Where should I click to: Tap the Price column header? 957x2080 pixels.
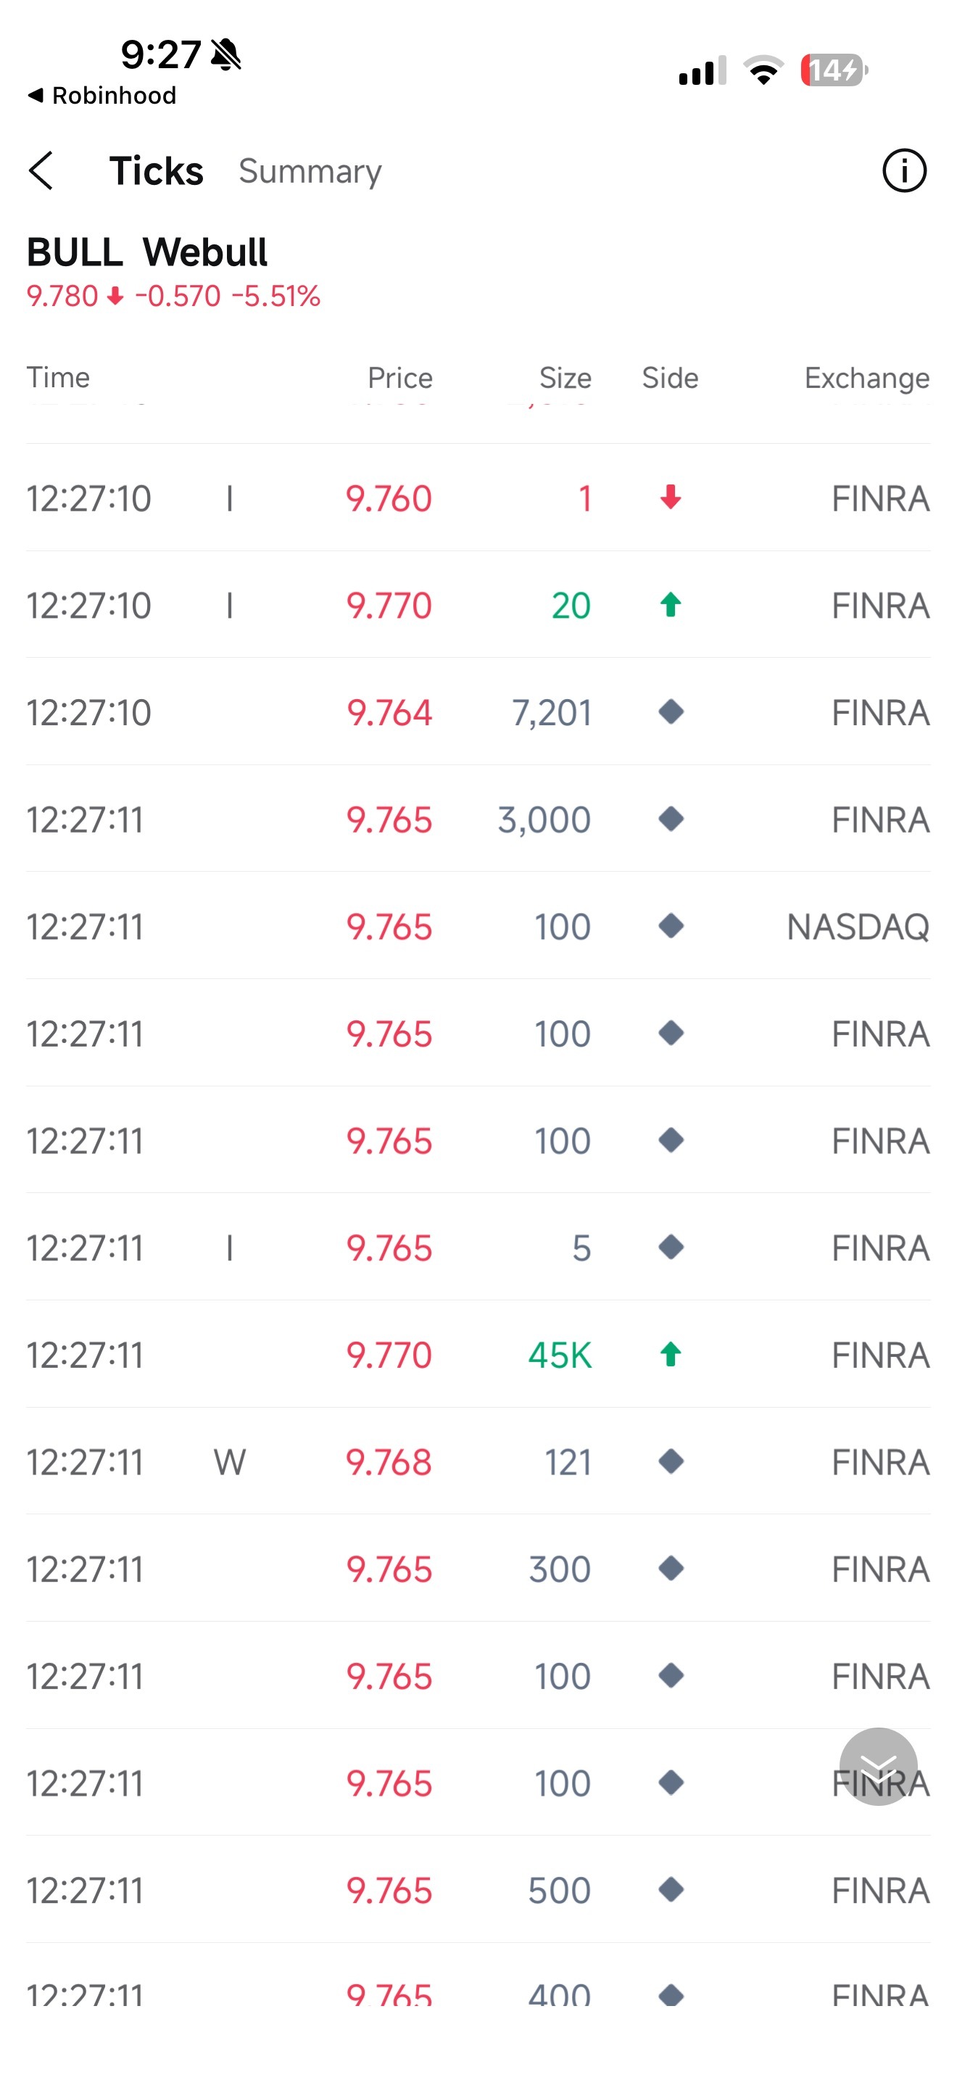point(400,378)
